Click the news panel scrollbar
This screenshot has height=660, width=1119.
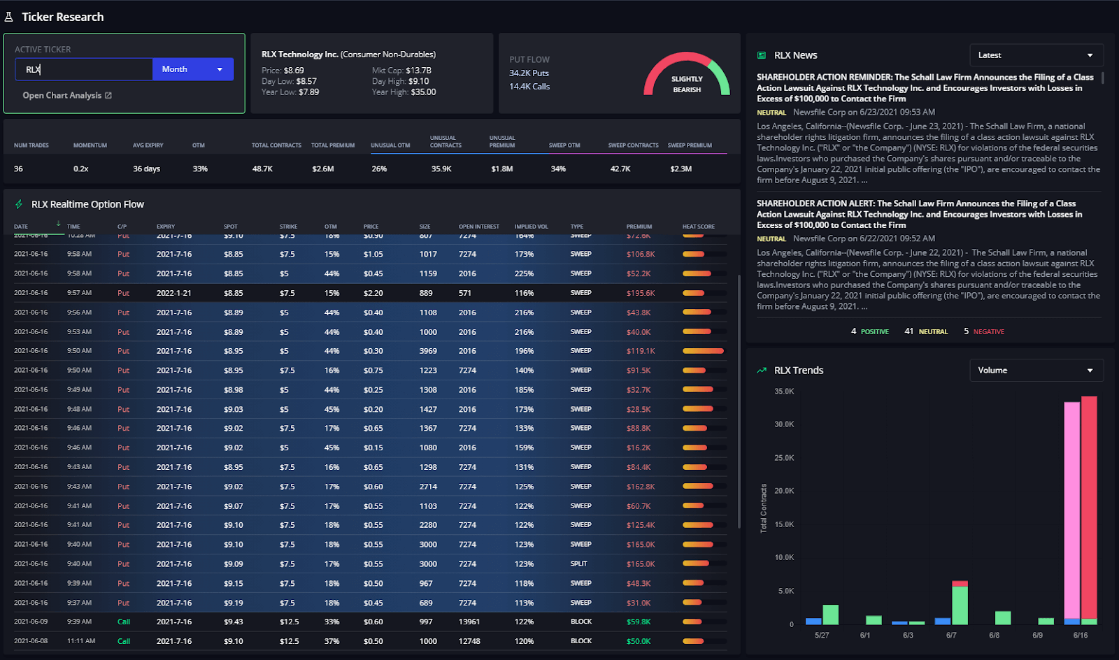(1103, 78)
